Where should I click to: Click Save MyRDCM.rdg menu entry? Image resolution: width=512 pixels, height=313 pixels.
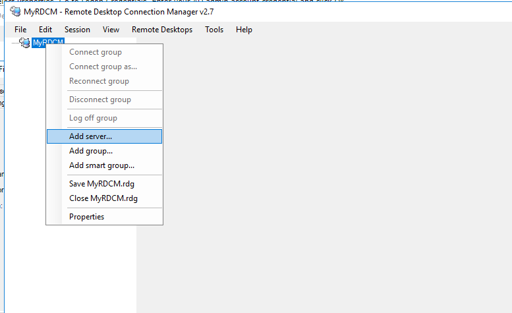point(104,184)
